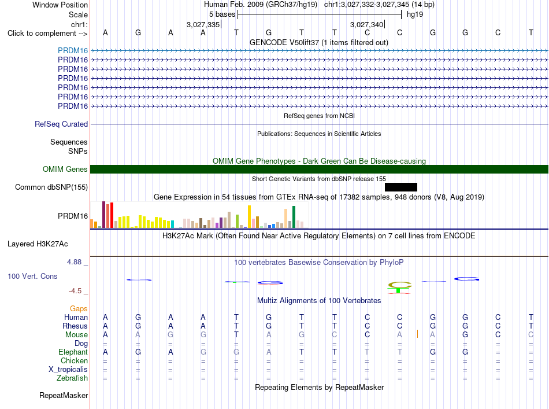Click the 3,027,335 coordinate tick label
This screenshot has height=409, width=549.
click(x=203, y=24)
